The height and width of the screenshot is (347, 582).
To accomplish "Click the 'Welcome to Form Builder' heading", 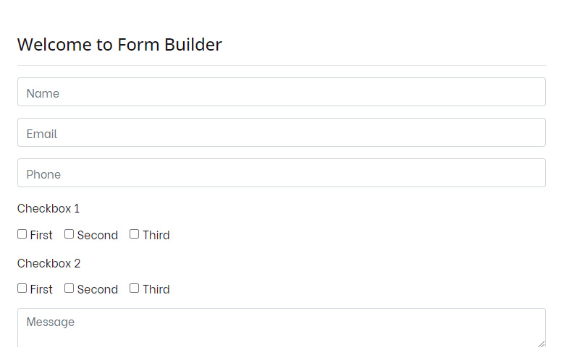I will (119, 45).
